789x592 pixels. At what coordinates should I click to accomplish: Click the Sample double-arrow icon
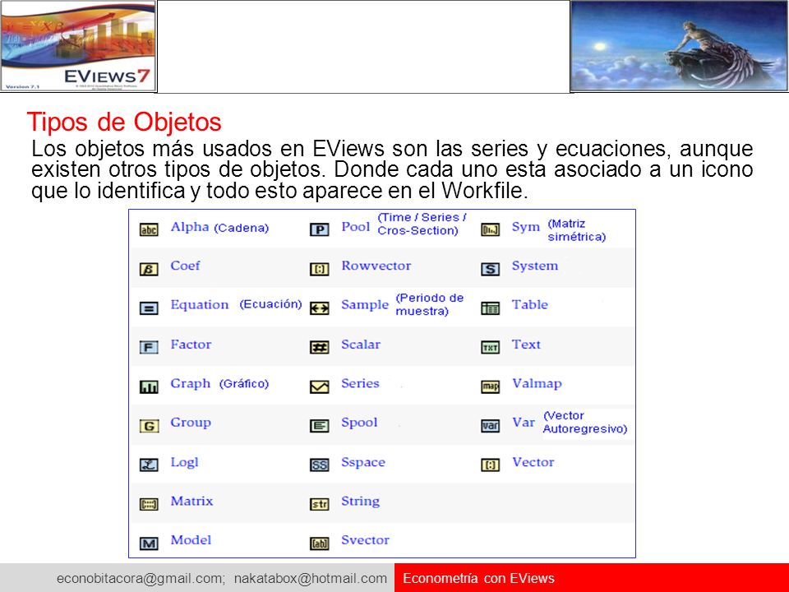click(x=320, y=308)
